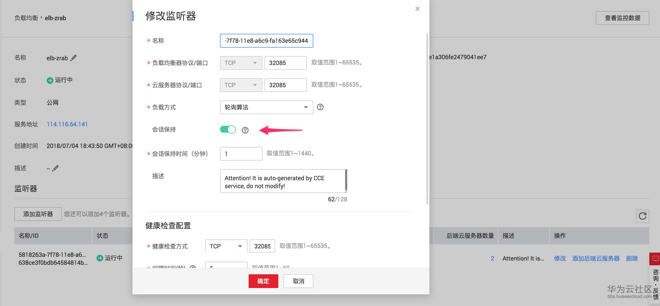
Task: Open the 负载均衡器协议 TCP dropdown
Action: point(241,63)
